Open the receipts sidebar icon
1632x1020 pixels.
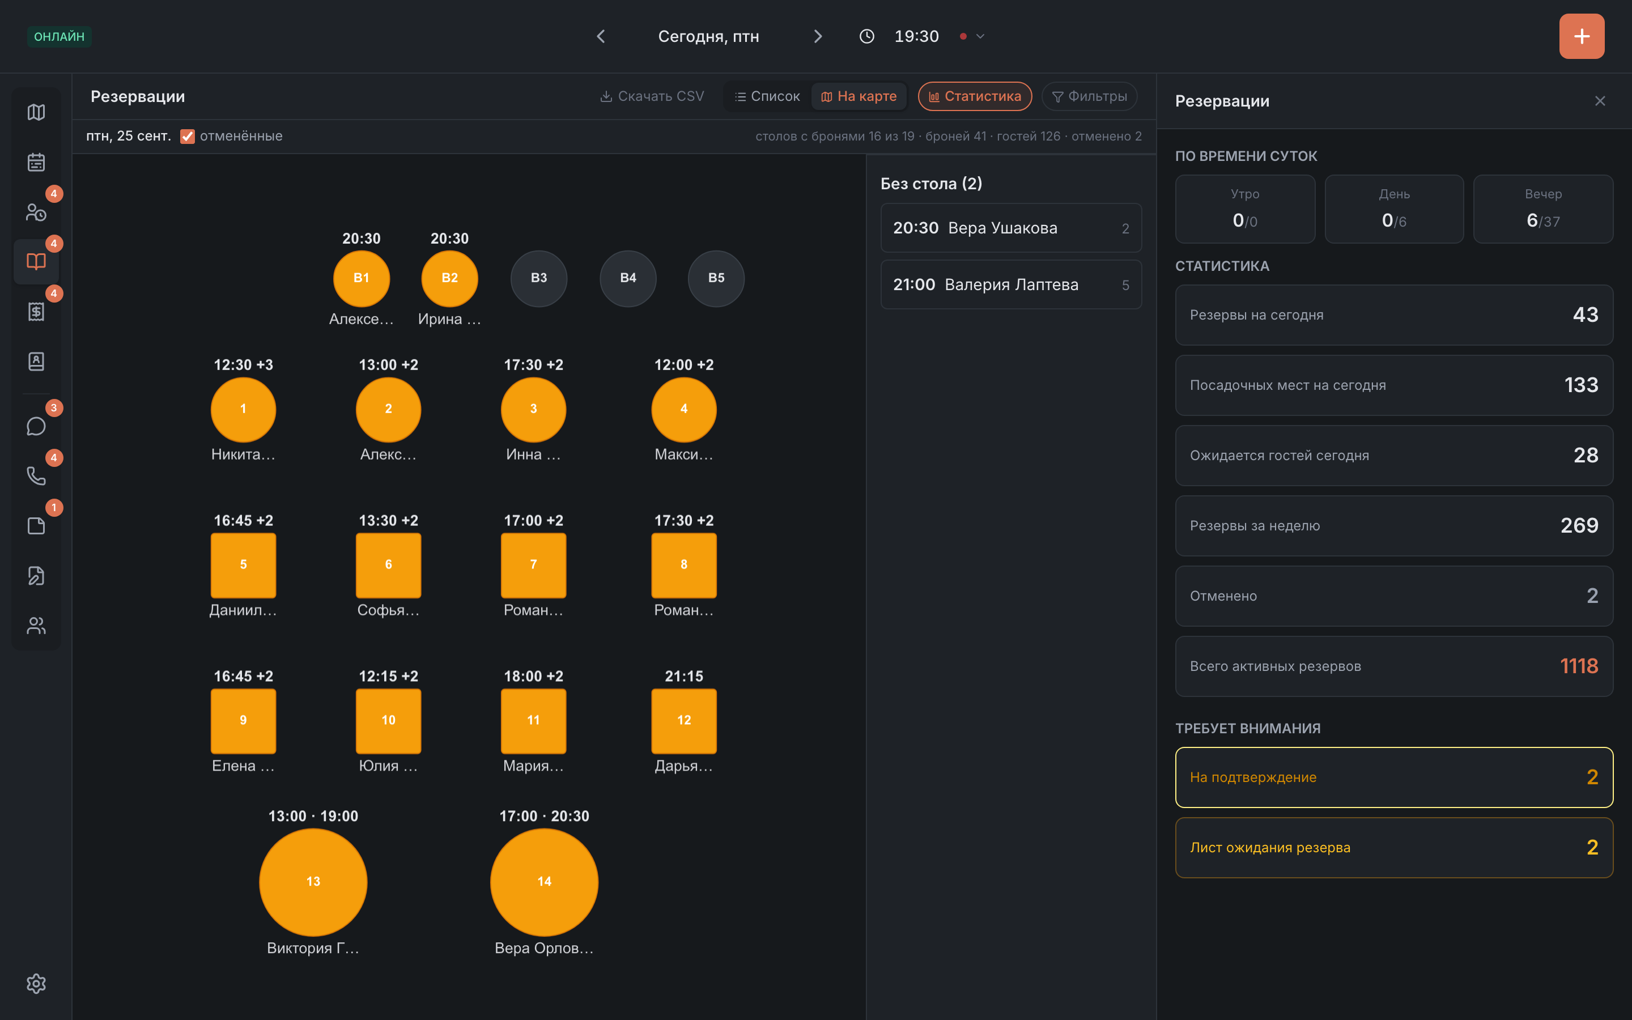[x=36, y=312]
